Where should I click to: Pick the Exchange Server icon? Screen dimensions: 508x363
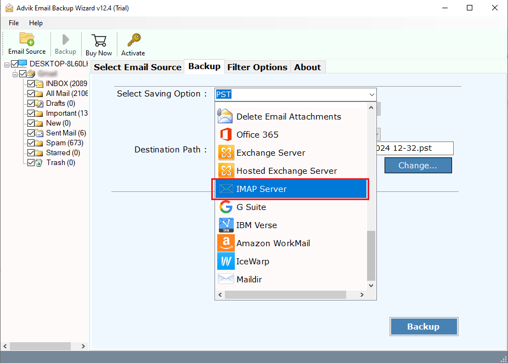tap(226, 152)
